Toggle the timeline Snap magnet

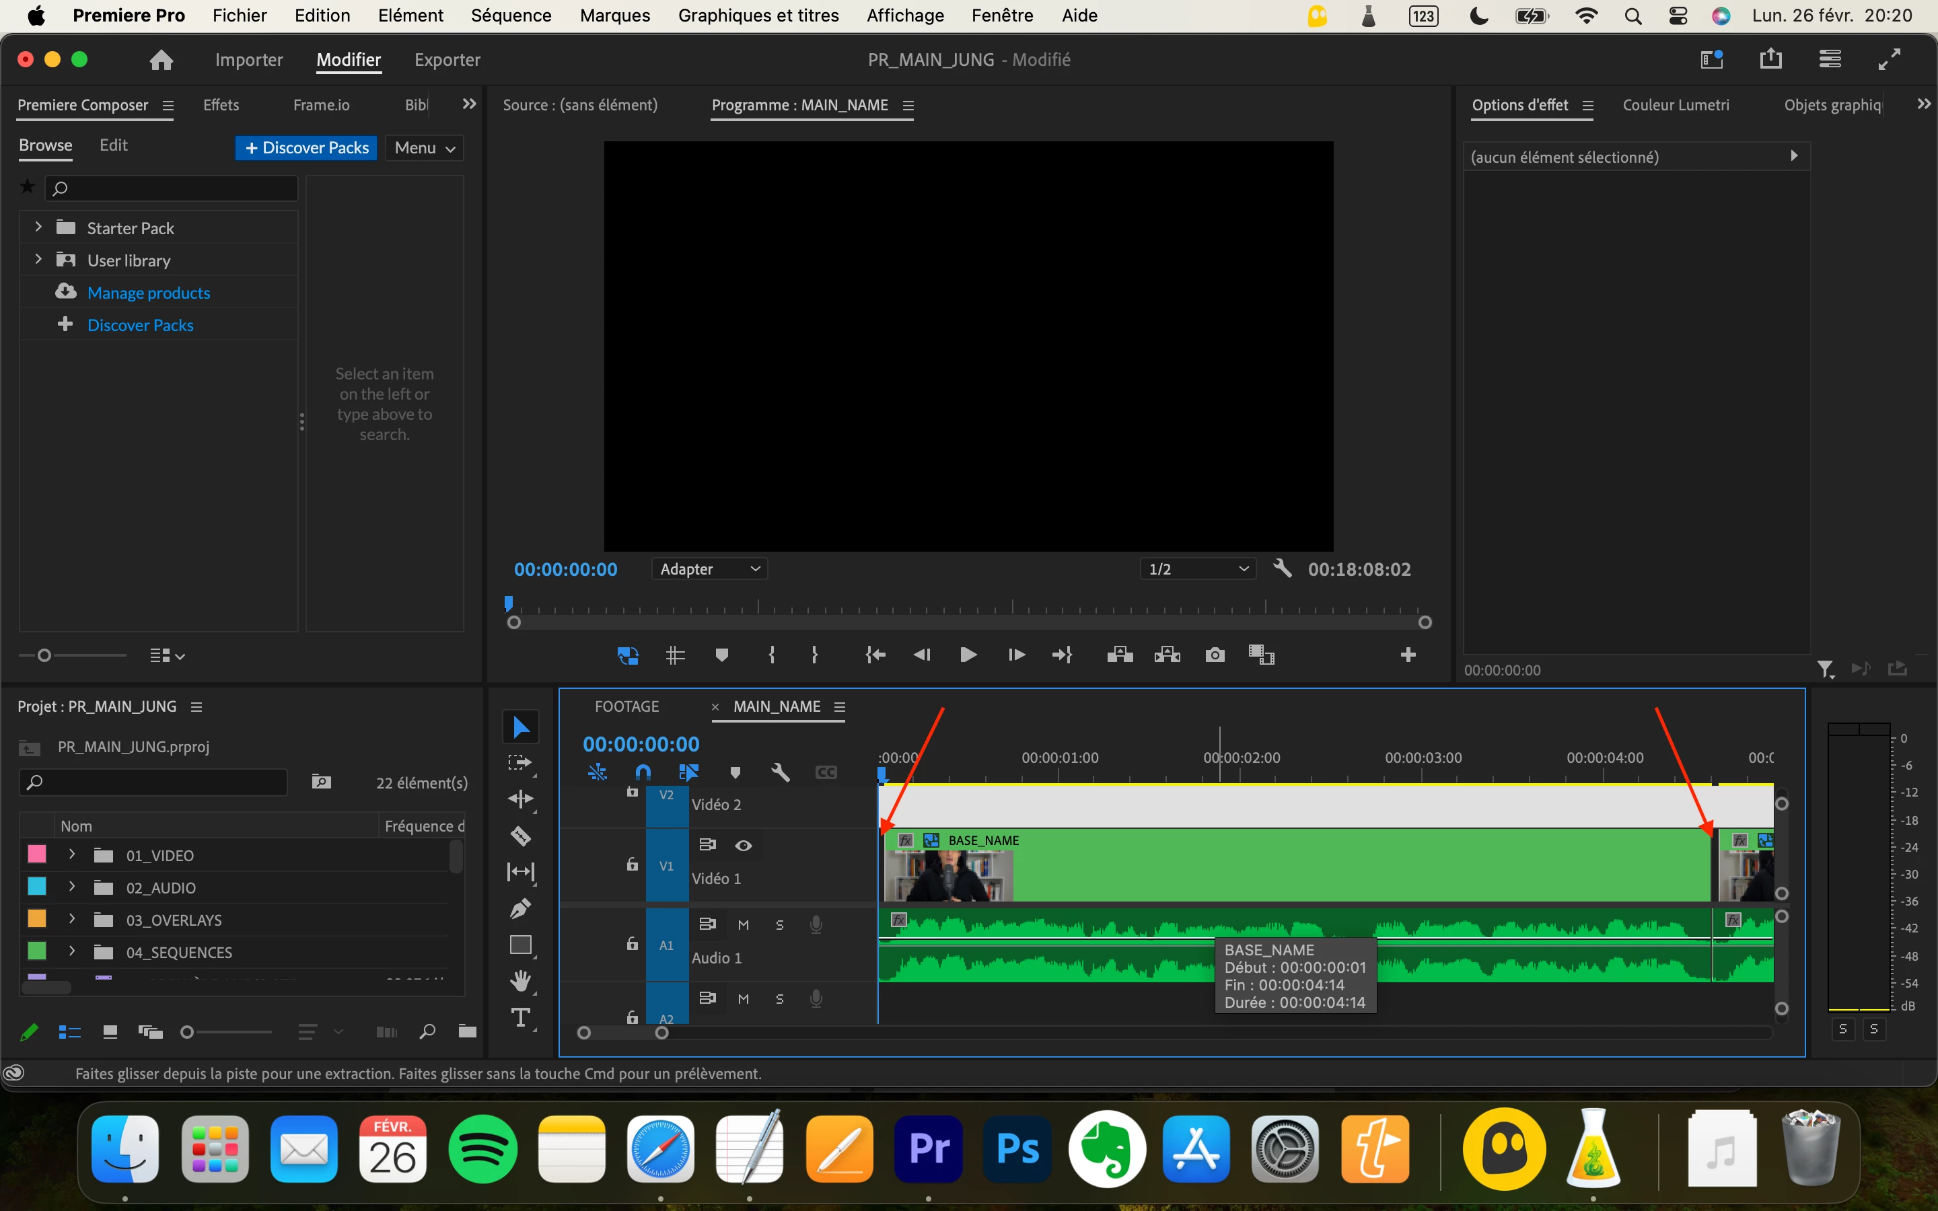(x=643, y=772)
